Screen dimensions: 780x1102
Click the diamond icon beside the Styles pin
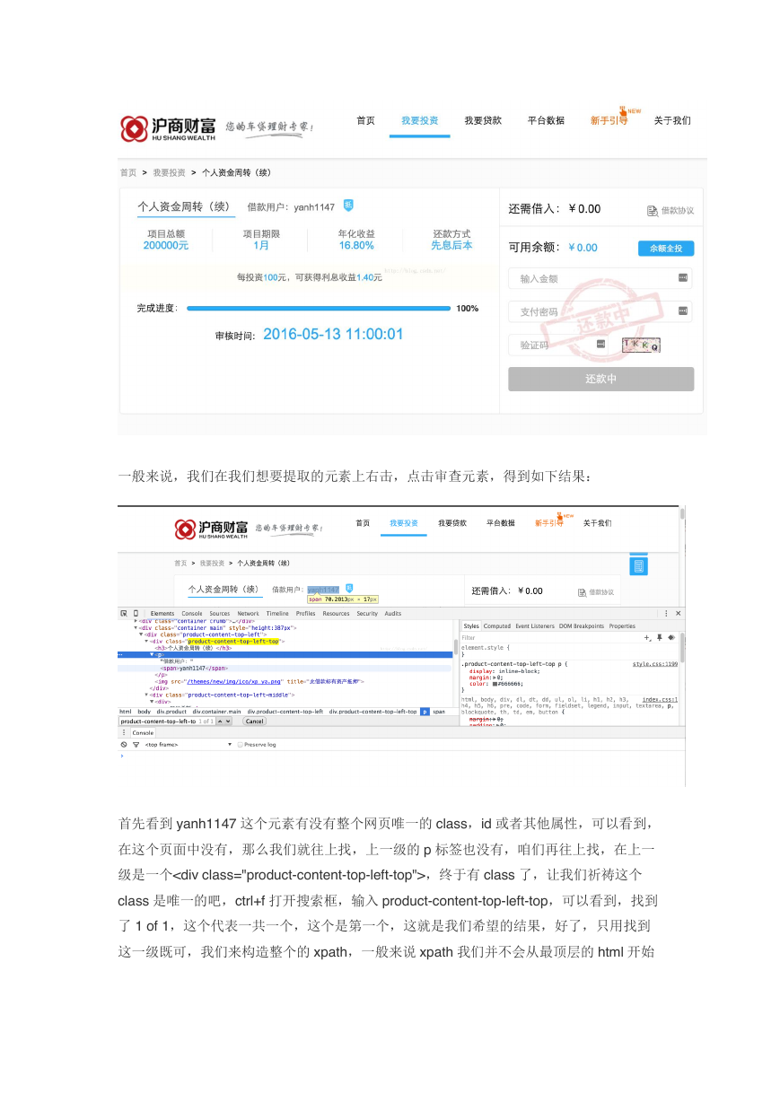pos(670,637)
